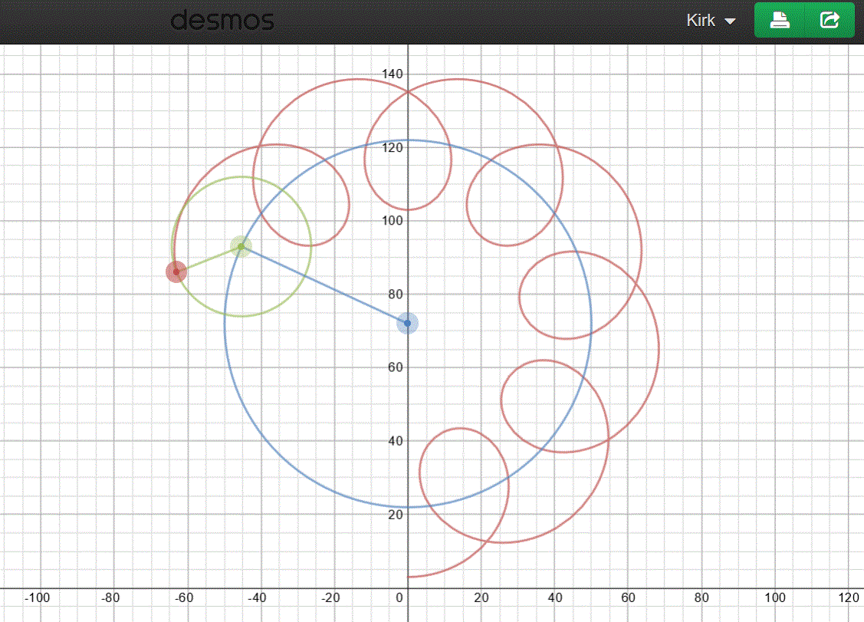This screenshot has width=864, height=622.
Task: Click the print graph icon
Action: click(x=780, y=20)
